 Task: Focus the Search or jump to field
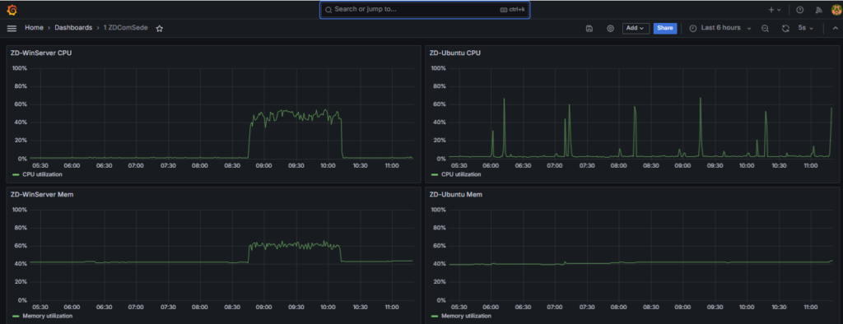point(425,10)
